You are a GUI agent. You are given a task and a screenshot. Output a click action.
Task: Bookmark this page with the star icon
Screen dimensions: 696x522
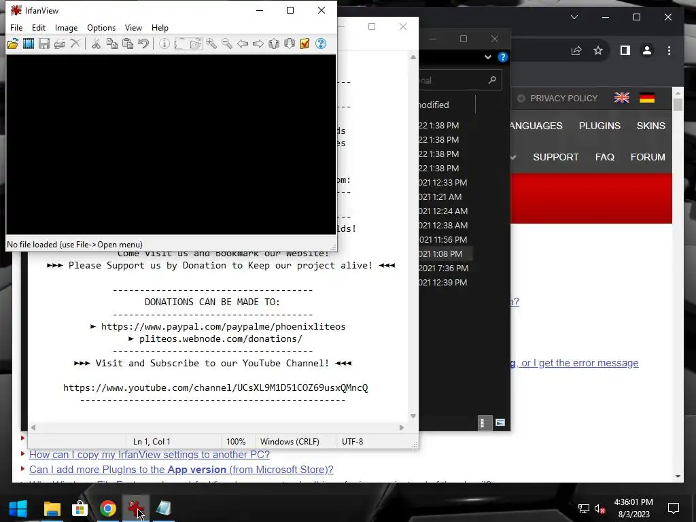pyautogui.click(x=598, y=50)
